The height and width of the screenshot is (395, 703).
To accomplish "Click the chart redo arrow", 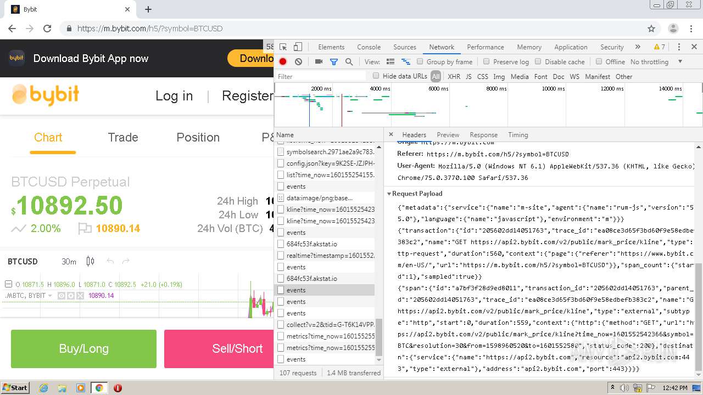I will pos(126,262).
